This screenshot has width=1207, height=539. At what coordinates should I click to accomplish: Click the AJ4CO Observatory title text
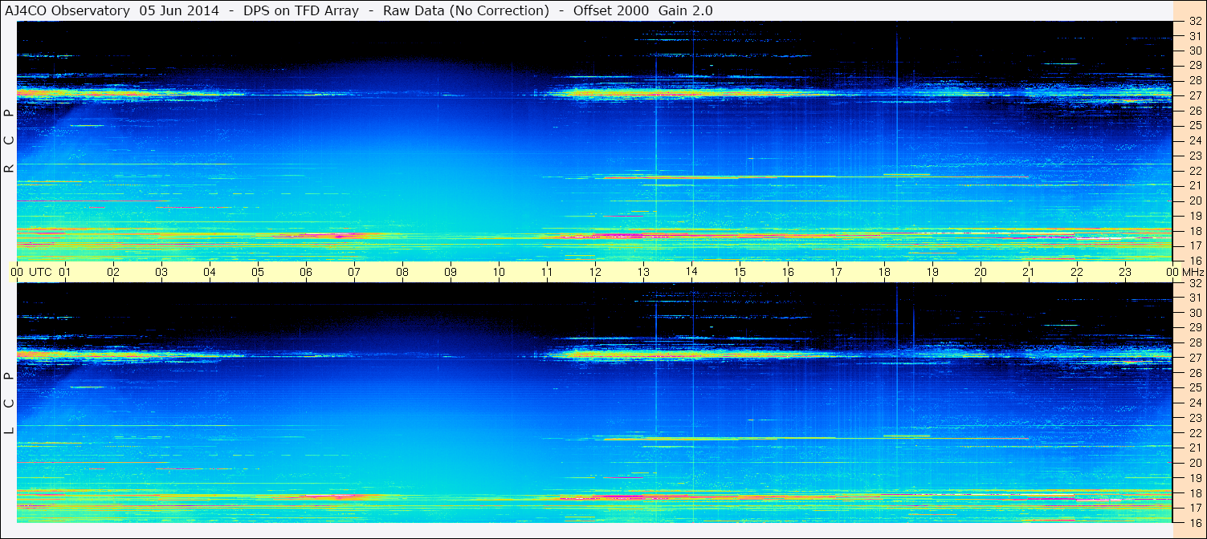68,10
